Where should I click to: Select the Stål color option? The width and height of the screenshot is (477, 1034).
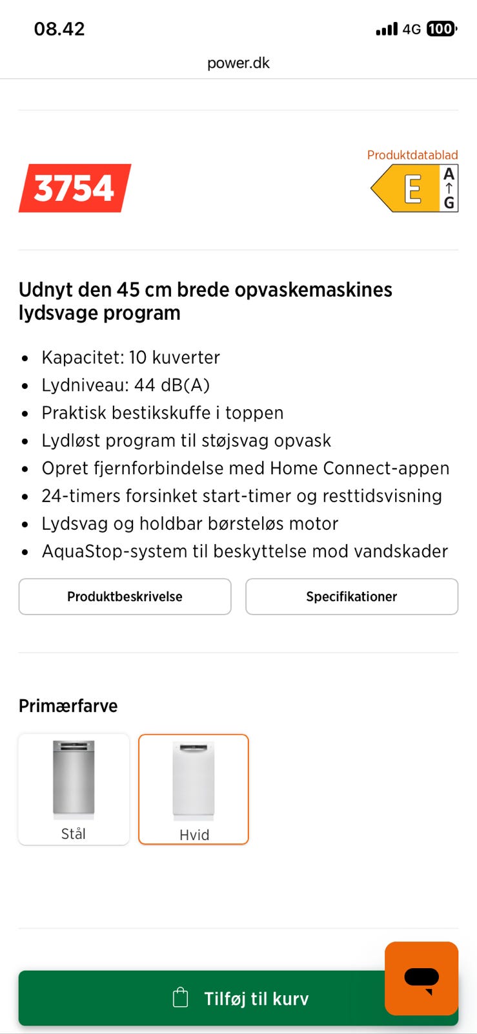74,789
